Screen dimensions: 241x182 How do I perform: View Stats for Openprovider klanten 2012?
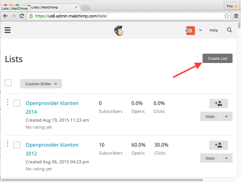tap(210, 158)
